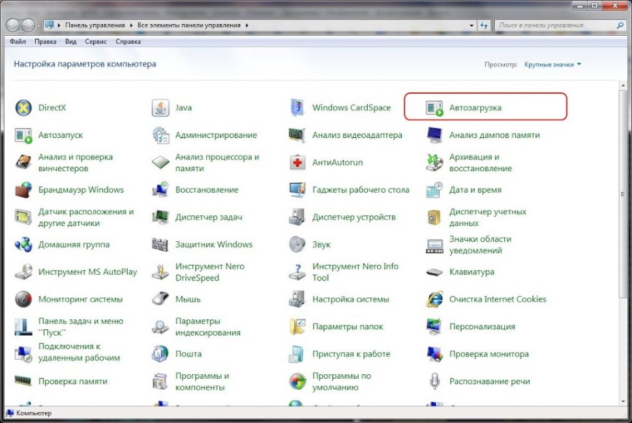The width and height of the screenshot is (632, 423).
Task: Open the Защитник Windows wall icon
Action: tap(160, 245)
